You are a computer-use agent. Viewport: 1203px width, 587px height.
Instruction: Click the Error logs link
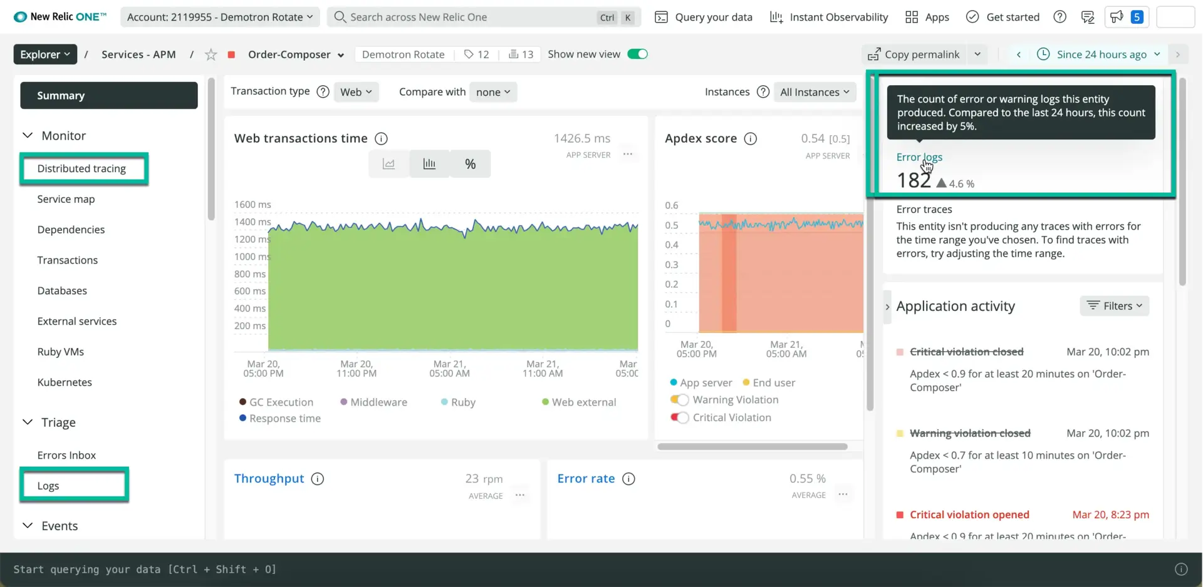click(919, 157)
